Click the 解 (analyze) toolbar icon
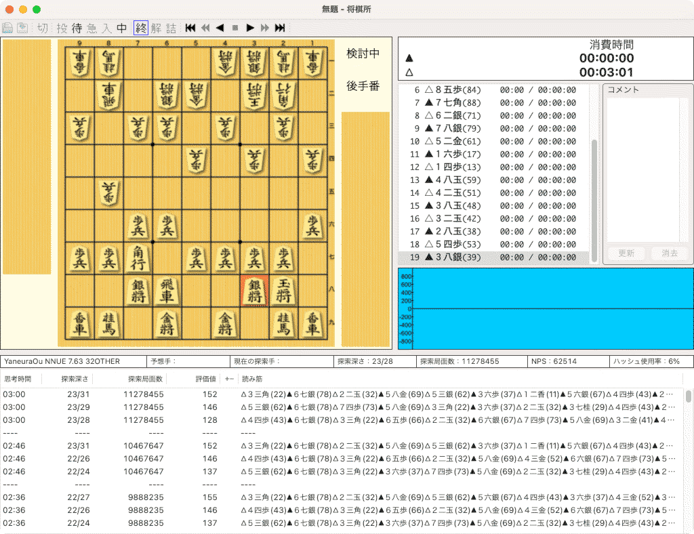The height and width of the screenshot is (534, 694). (x=157, y=28)
